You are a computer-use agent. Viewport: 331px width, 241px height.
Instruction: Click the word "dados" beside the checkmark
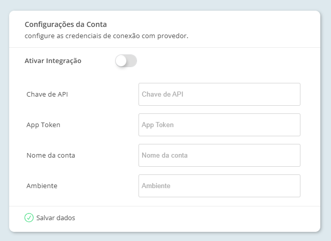coord(66,218)
